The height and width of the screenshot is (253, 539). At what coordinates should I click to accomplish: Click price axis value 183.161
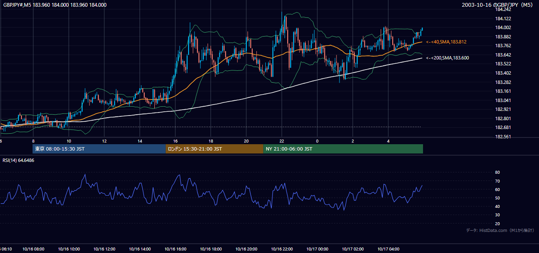tap(503, 91)
